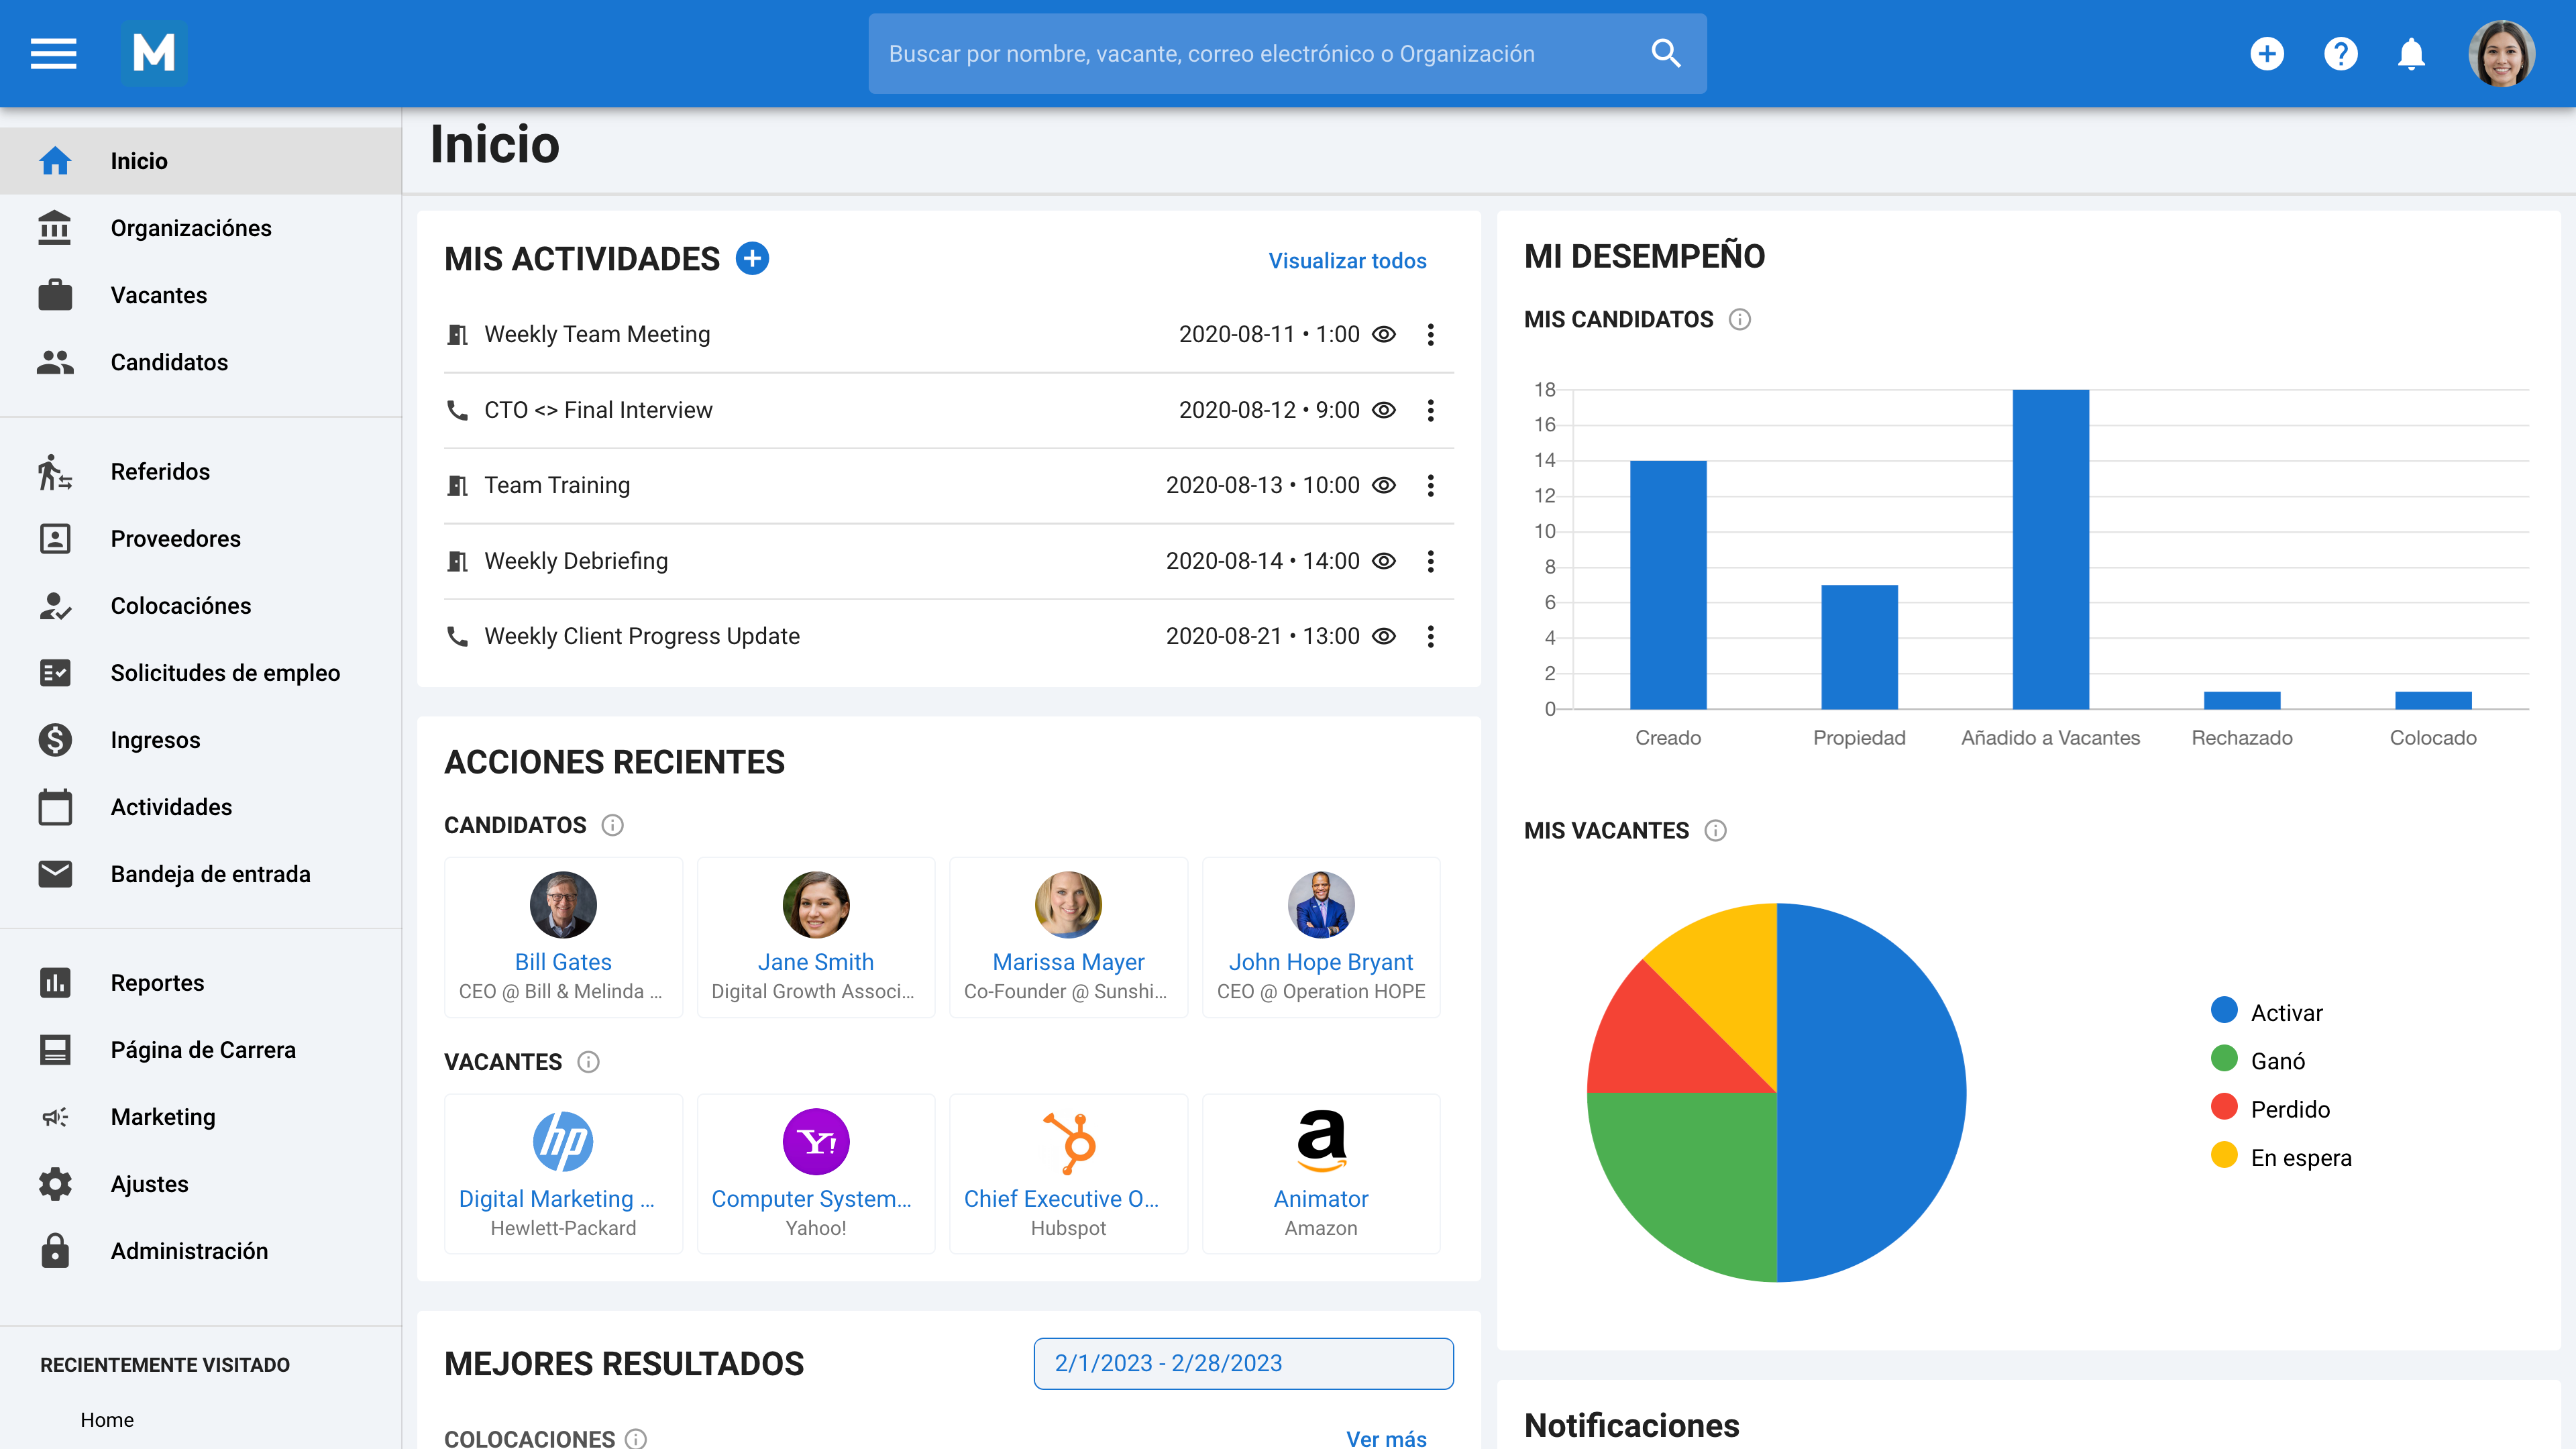Open the hamburger navigation menu
This screenshot has height=1449, width=2576.
[54, 53]
